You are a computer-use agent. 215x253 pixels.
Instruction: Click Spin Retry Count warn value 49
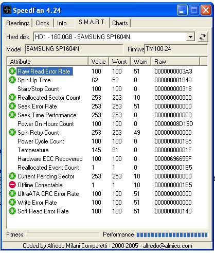click(137, 132)
